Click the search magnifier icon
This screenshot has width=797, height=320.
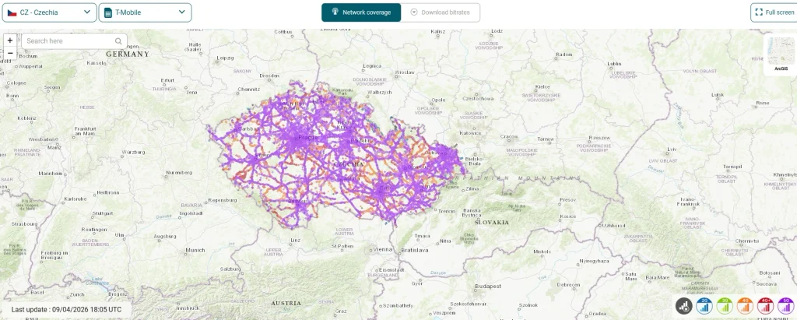point(118,41)
